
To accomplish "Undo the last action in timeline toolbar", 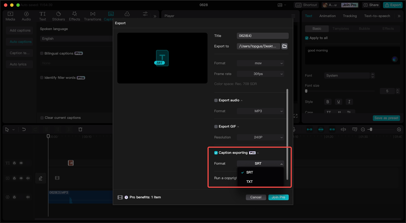I will (x=24, y=129).
